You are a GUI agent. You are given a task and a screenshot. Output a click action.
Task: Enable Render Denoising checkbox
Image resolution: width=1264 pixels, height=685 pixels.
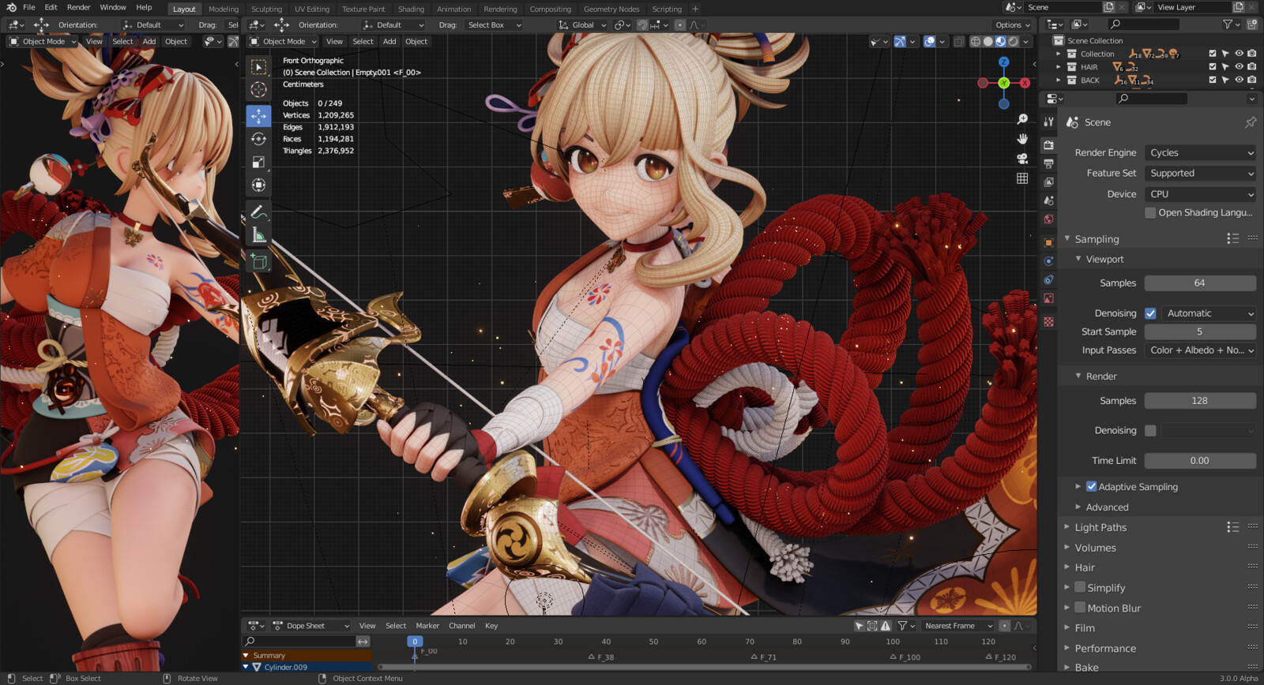(1150, 431)
